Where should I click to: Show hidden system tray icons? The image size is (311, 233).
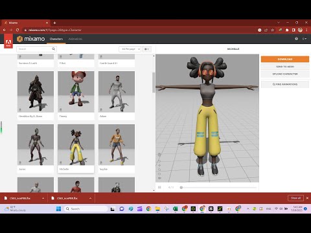pos(248,208)
